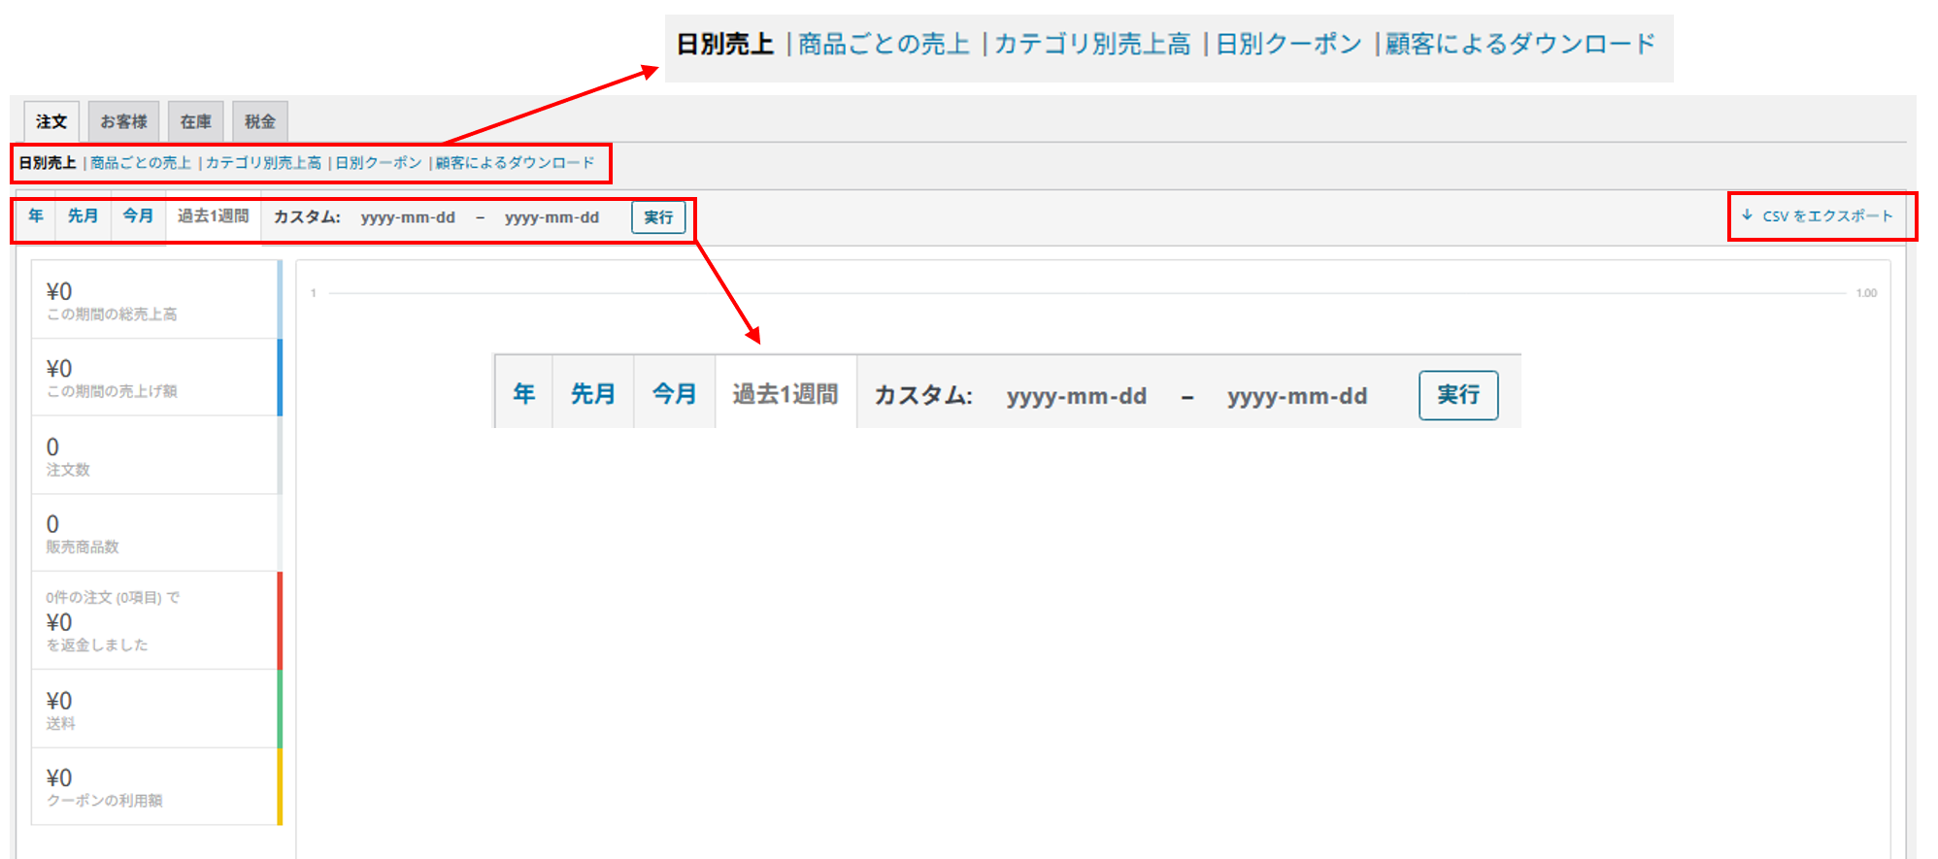This screenshot has height=859, width=1938.
Task: Click the CSV をエクスポート download arrow icon
Action: tap(1747, 215)
